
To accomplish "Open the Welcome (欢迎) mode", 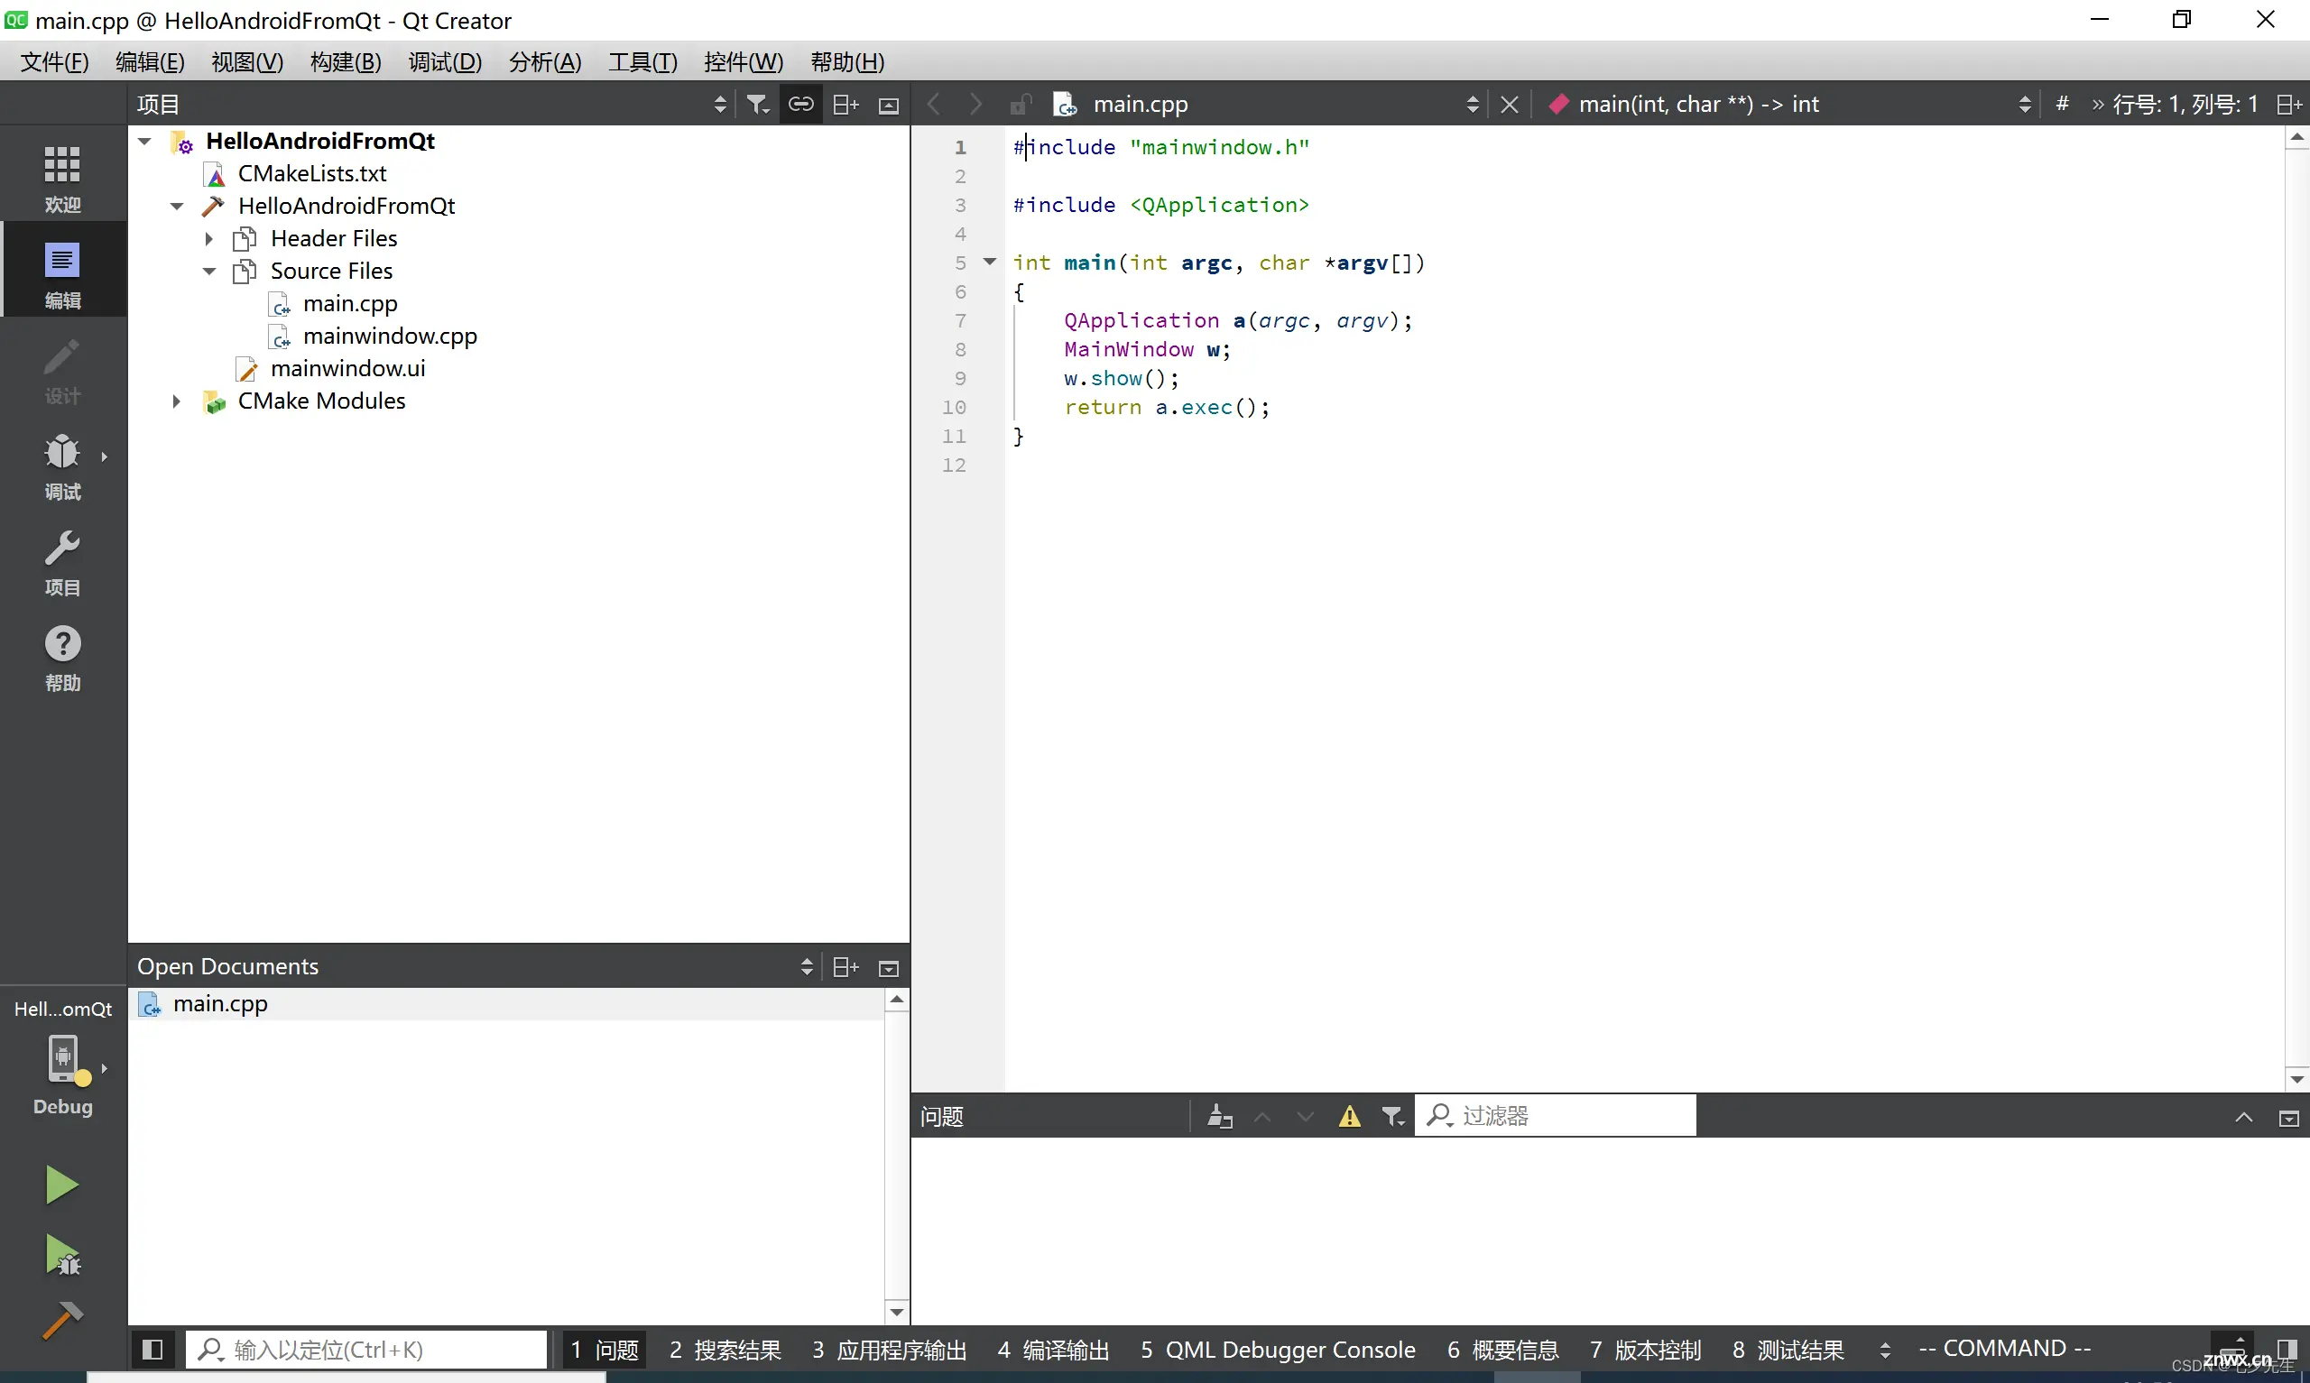I will [62, 179].
